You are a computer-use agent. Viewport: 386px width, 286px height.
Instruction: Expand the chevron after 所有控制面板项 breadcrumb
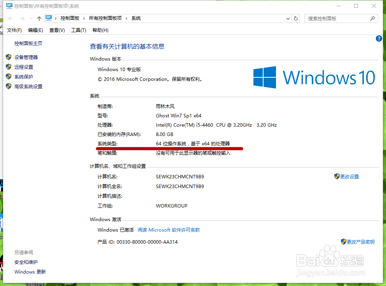click(127, 19)
